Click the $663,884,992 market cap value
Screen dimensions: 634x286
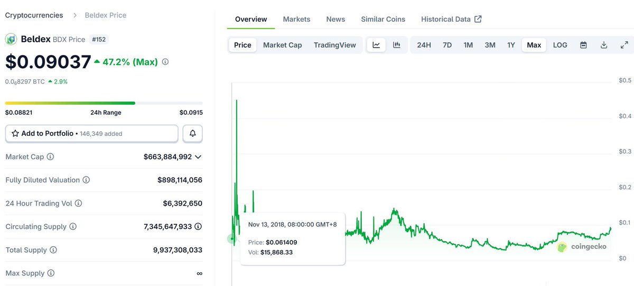pyautogui.click(x=167, y=157)
